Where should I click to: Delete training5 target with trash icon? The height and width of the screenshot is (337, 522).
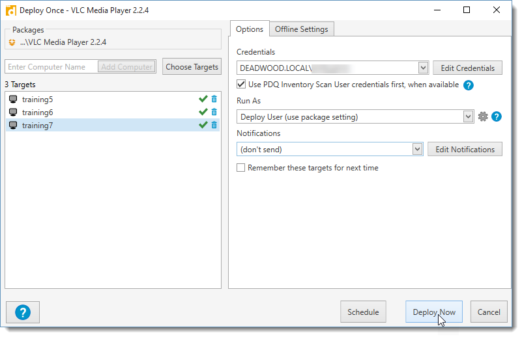click(x=214, y=99)
